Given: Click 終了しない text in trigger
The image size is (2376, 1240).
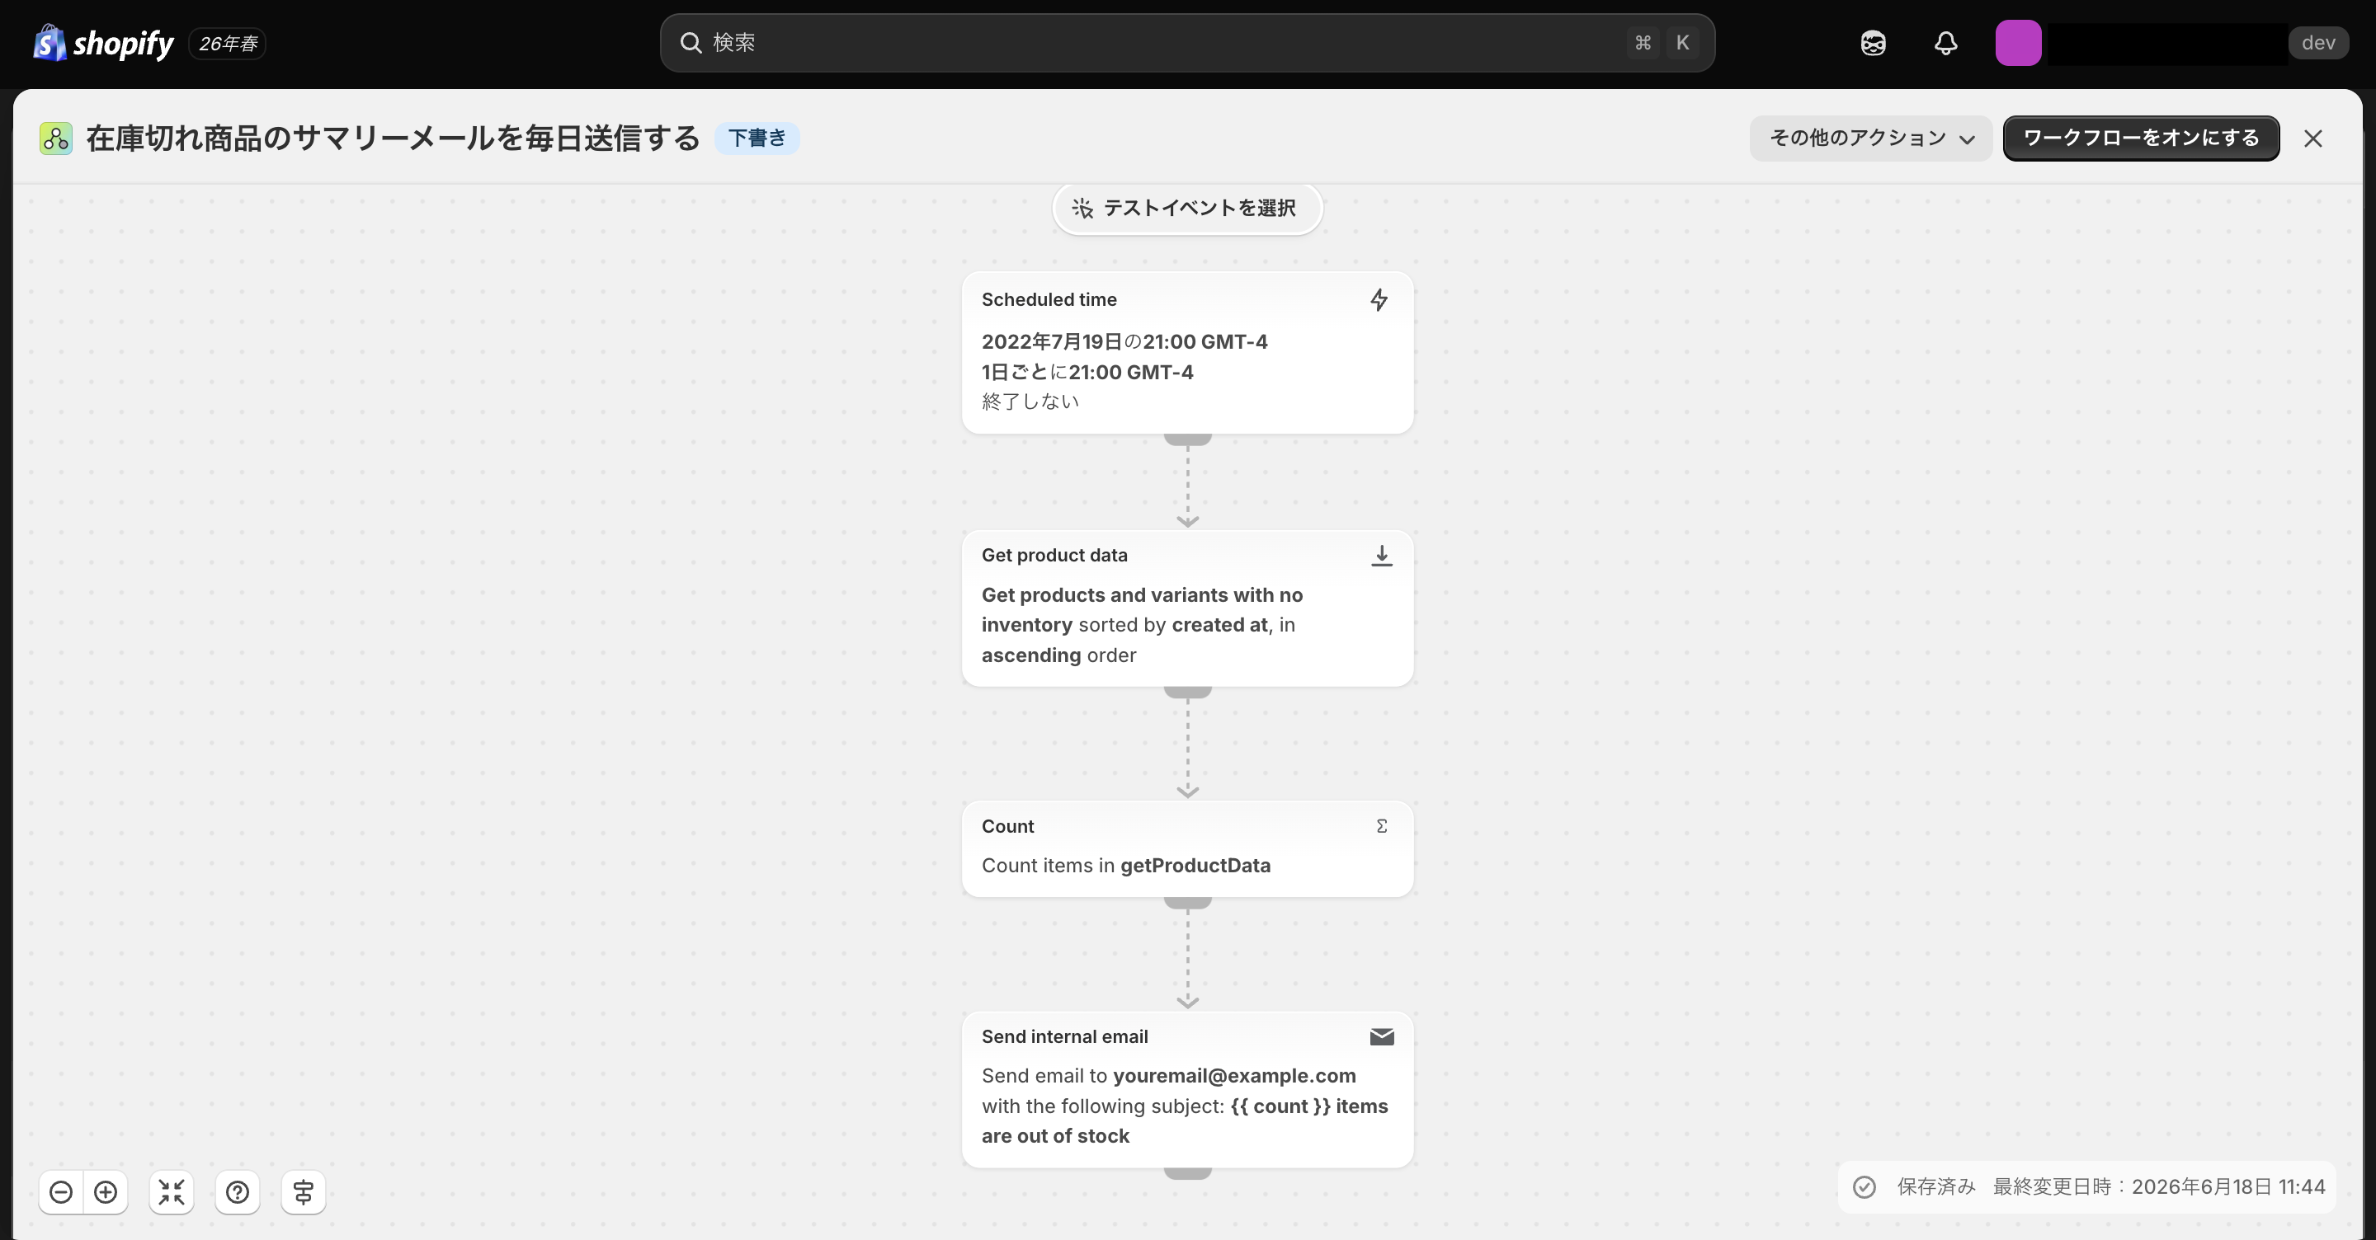Looking at the screenshot, I should click(1030, 401).
